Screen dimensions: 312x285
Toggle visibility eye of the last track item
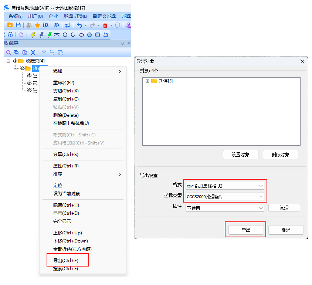29,90
